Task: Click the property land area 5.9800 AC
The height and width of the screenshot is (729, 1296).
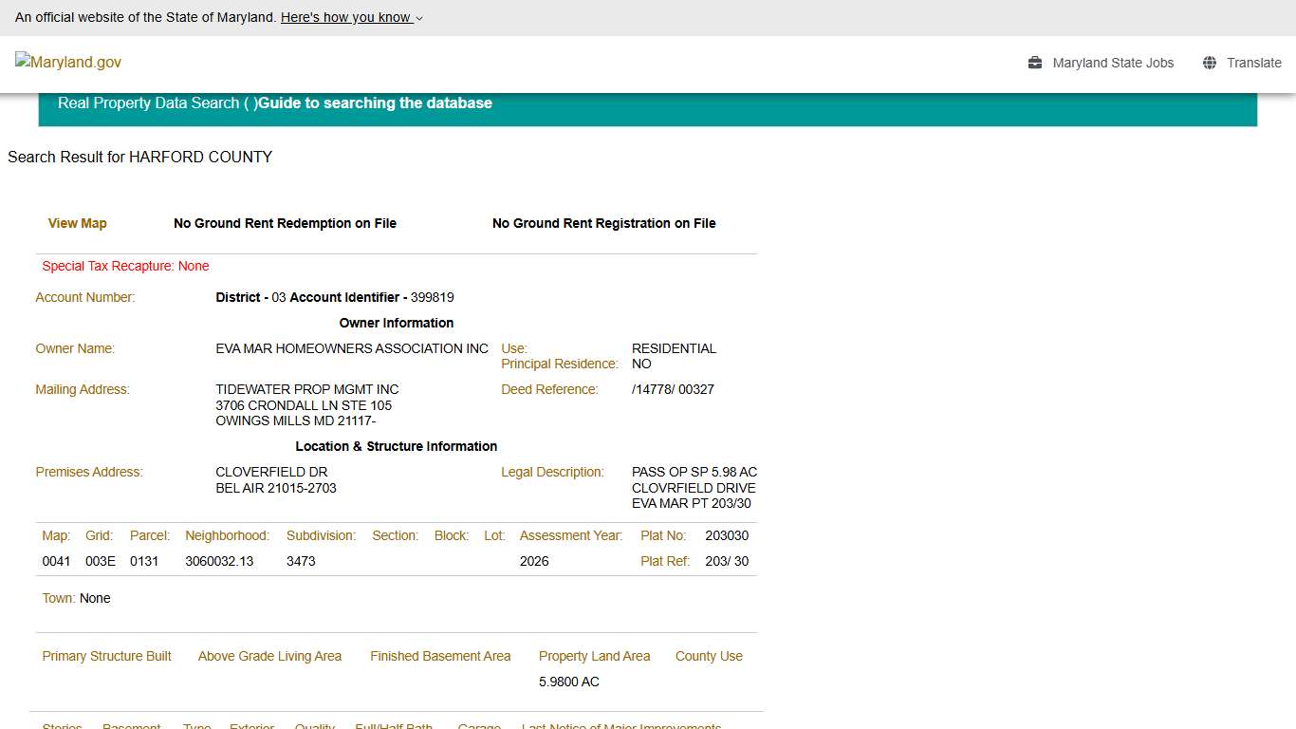Action: pyautogui.click(x=569, y=682)
